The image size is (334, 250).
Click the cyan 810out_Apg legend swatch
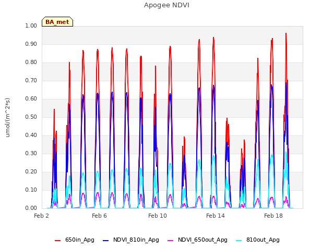(239, 241)
